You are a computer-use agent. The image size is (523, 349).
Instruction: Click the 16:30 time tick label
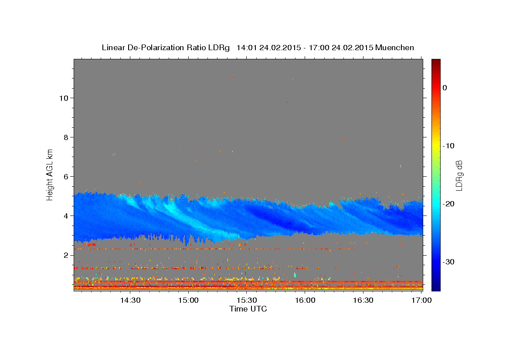363,301
